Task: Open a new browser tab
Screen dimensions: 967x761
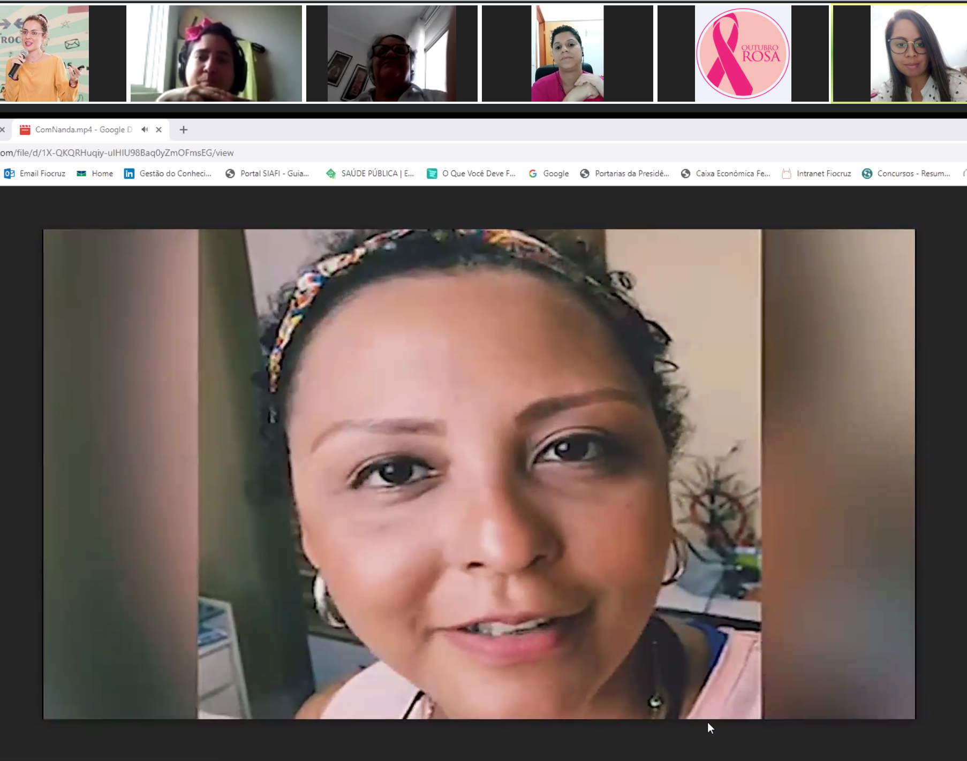Action: click(x=184, y=130)
